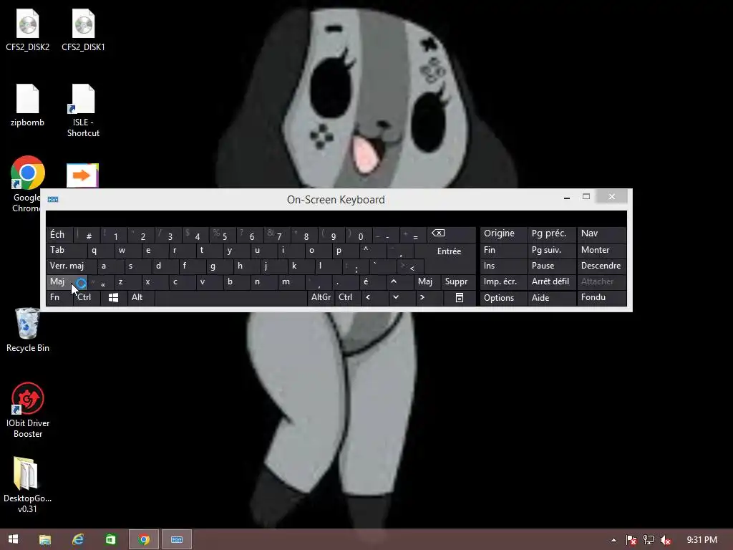The height and width of the screenshot is (550, 733).
Task: Open the Recycle Bin
Action: point(28,329)
